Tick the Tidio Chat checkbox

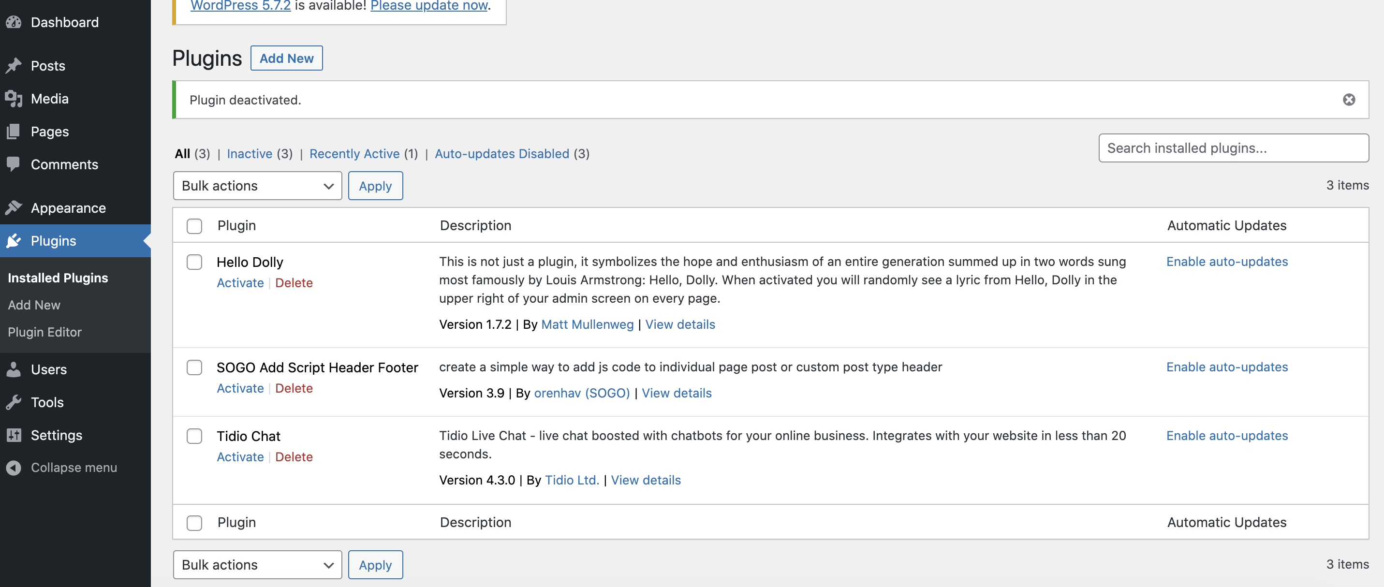(x=194, y=436)
